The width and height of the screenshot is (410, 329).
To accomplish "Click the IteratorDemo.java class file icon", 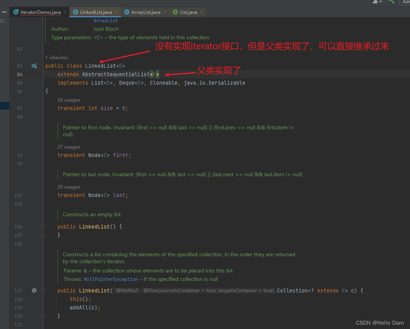I will [x=16, y=12].
